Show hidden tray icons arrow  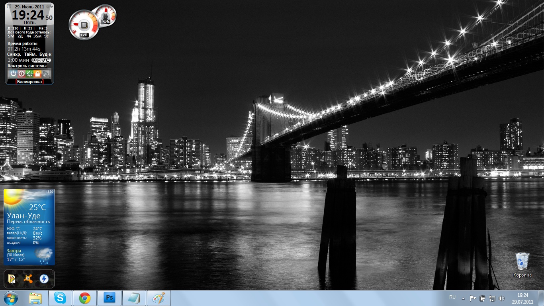(463, 298)
